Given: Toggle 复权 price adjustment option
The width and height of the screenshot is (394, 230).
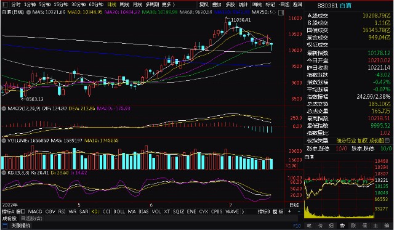Looking at the screenshot, I should click(204, 4).
